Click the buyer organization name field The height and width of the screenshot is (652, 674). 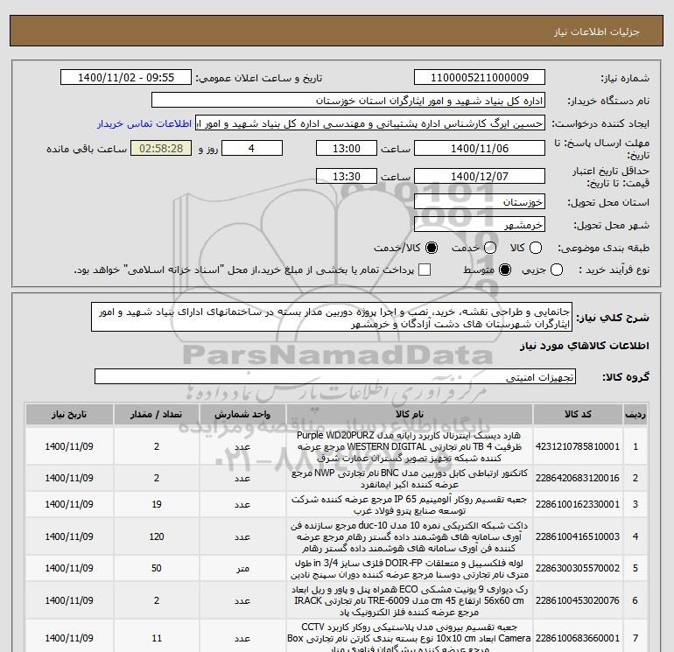click(x=348, y=101)
